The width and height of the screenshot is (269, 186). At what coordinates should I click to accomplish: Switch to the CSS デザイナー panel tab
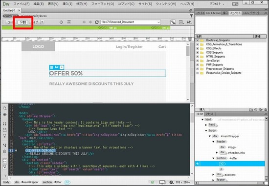[251, 13]
